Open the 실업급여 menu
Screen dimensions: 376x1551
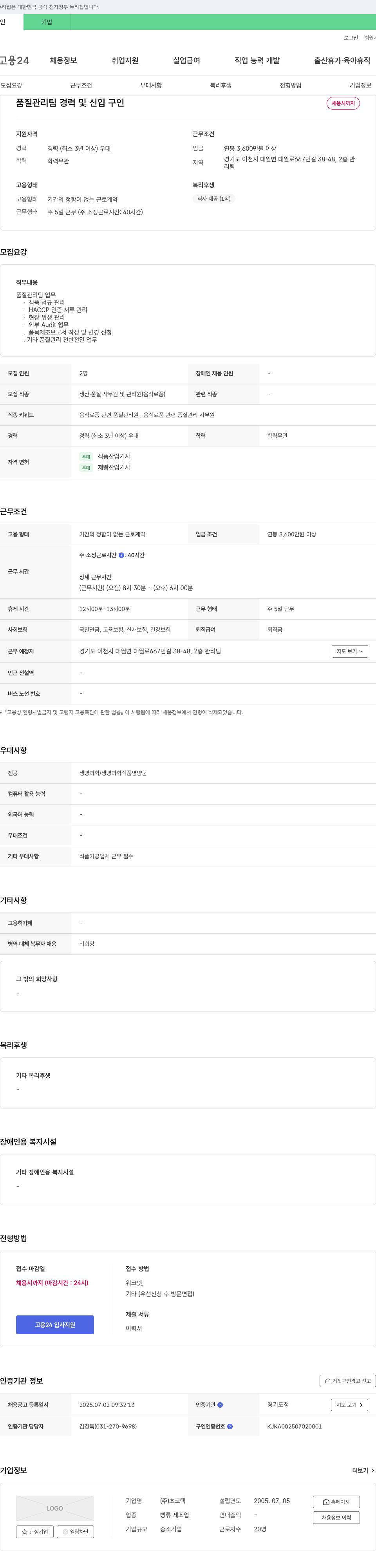pyautogui.click(x=186, y=60)
